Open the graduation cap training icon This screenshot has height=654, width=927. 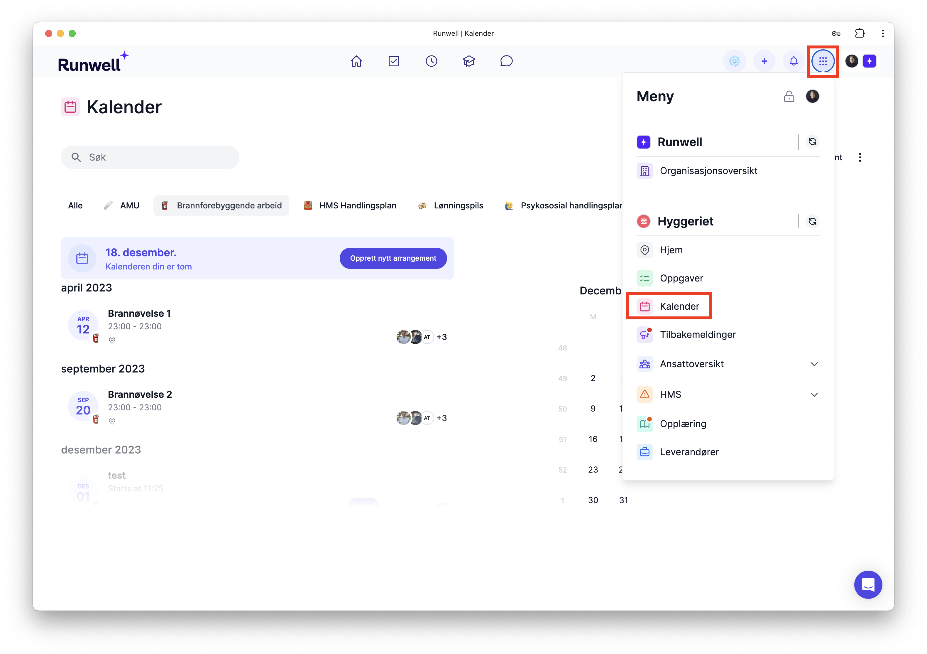(x=469, y=61)
